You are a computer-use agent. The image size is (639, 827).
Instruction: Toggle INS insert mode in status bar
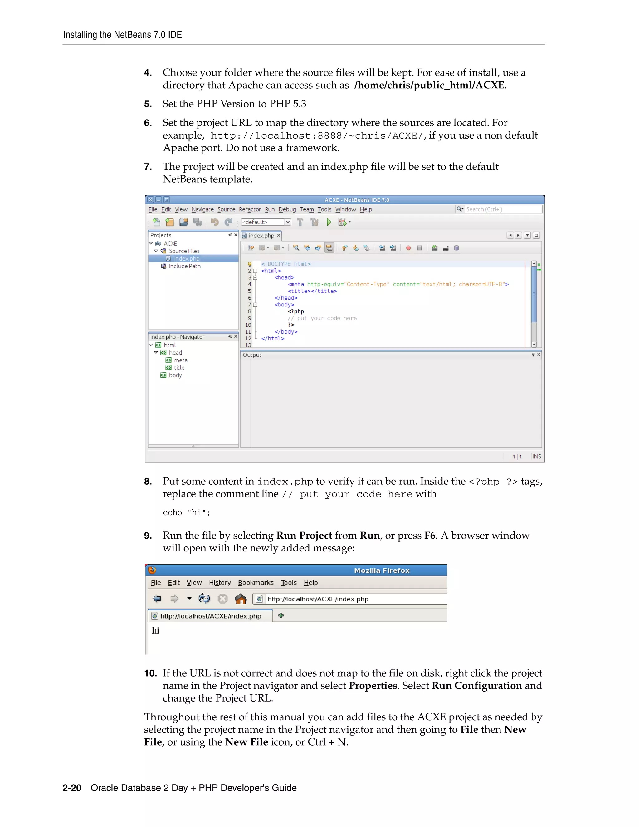pos(537,457)
